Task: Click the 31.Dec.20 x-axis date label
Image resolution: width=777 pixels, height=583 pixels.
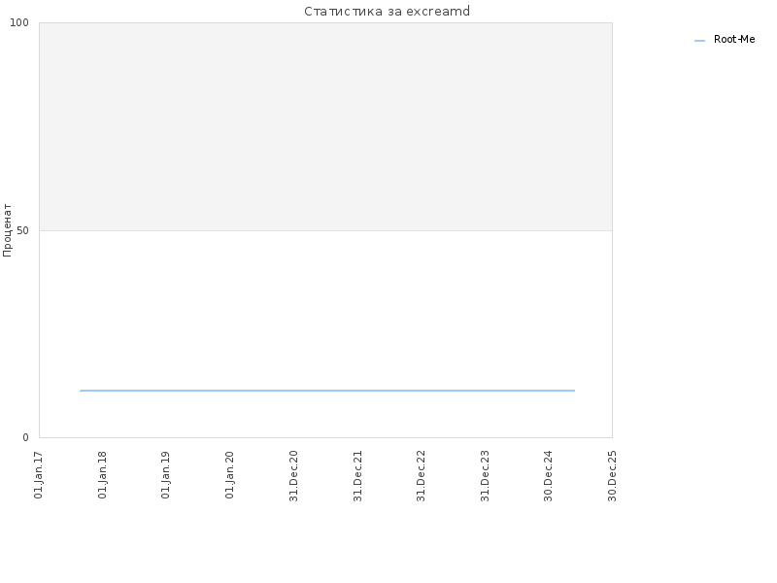Action: tap(293, 475)
